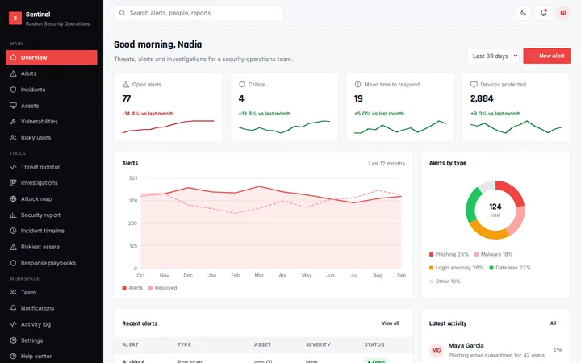Go to the Incidents menu item
The height and width of the screenshot is (363, 581).
coord(52,90)
